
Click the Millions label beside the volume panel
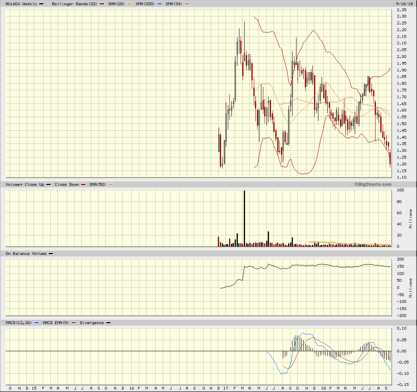pos(411,219)
